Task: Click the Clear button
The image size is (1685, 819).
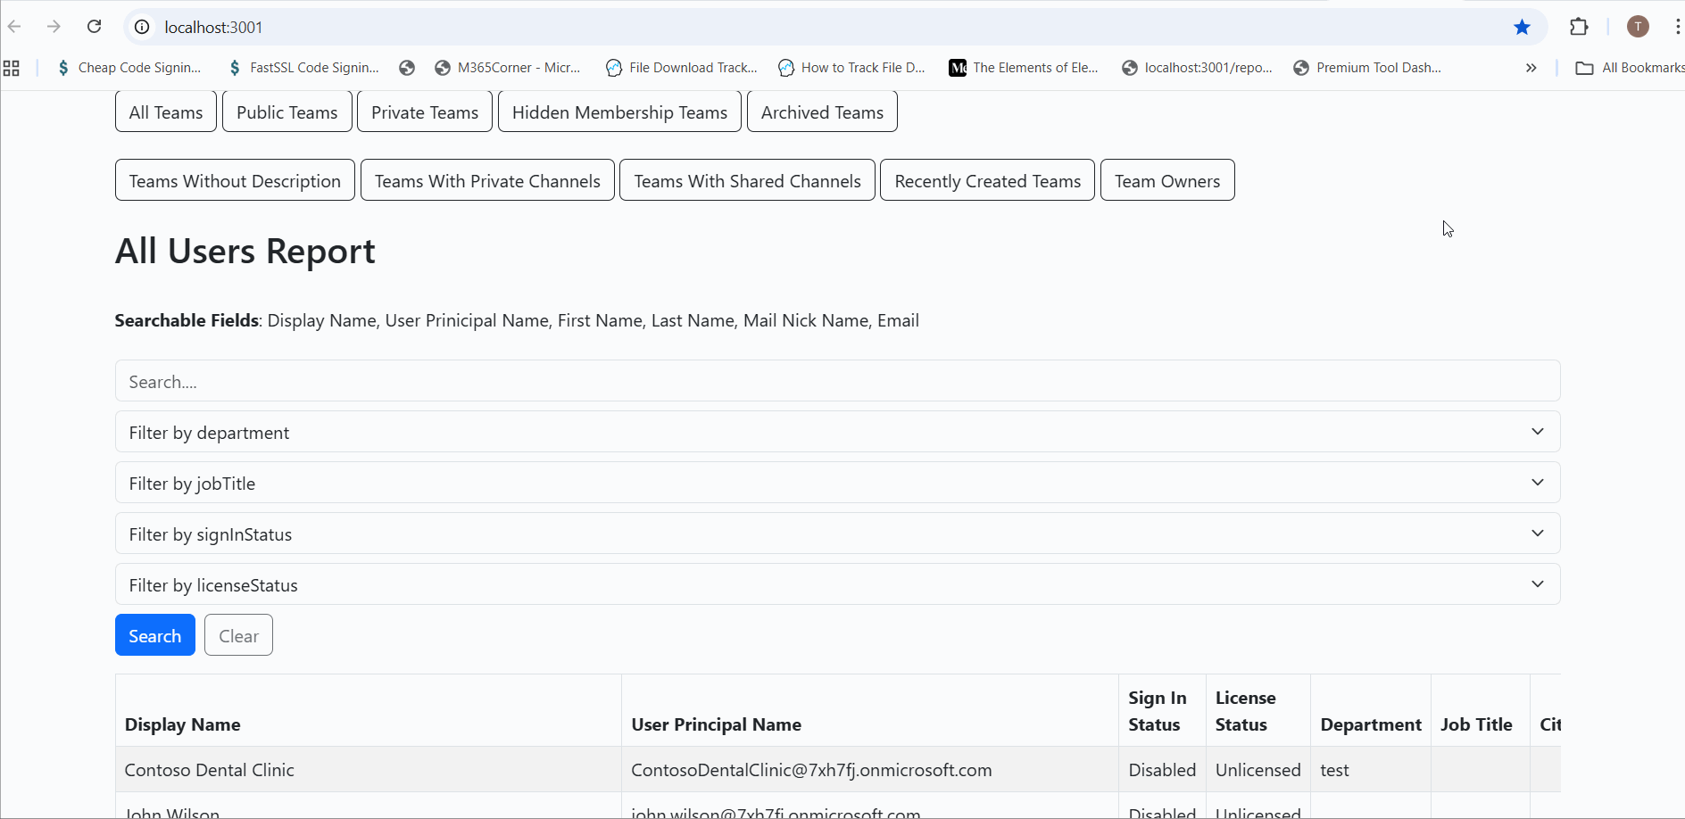Action: 238,635
